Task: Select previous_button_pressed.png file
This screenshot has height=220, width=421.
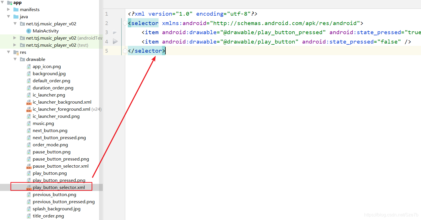Action: click(x=64, y=202)
